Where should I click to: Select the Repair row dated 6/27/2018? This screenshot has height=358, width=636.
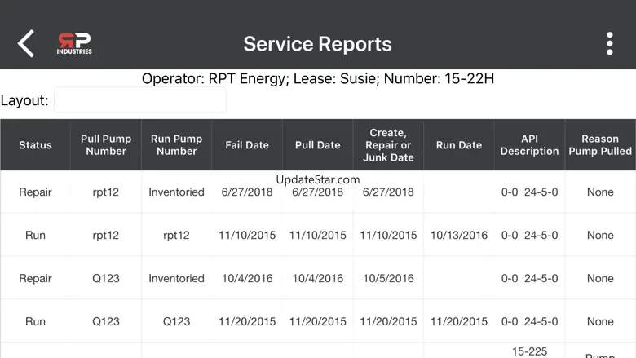coord(35,192)
